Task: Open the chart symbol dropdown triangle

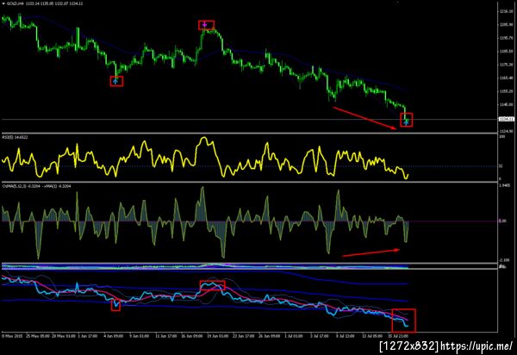Action: 3,3
